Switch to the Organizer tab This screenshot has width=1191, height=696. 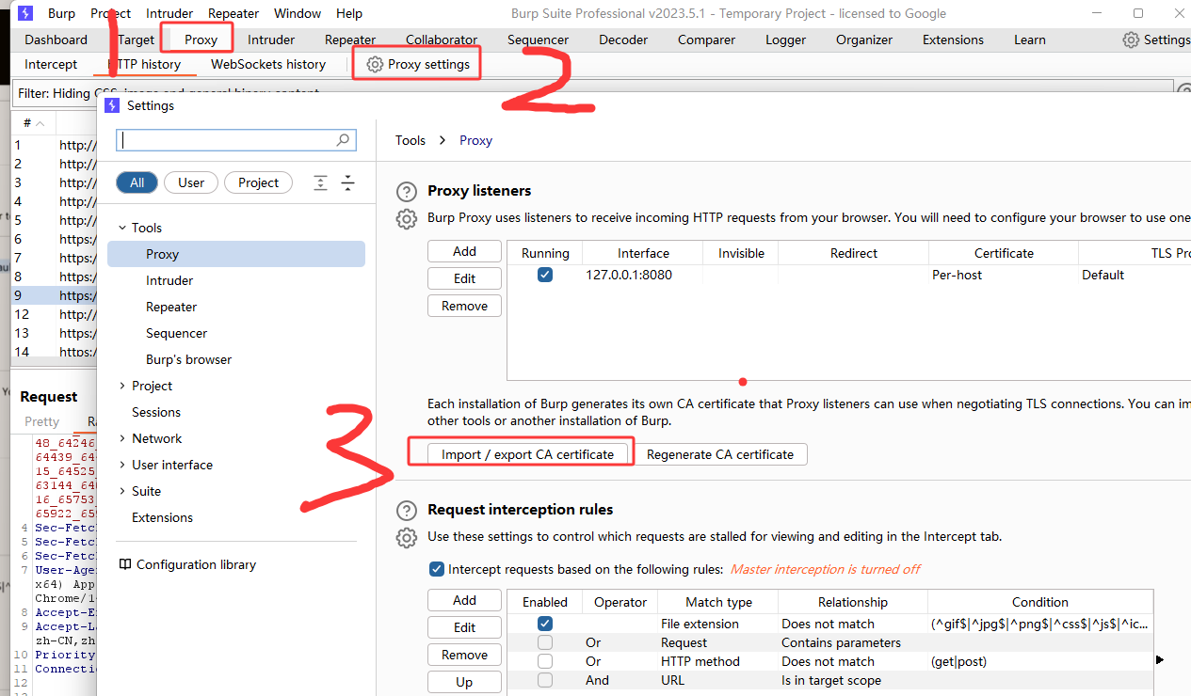864,40
